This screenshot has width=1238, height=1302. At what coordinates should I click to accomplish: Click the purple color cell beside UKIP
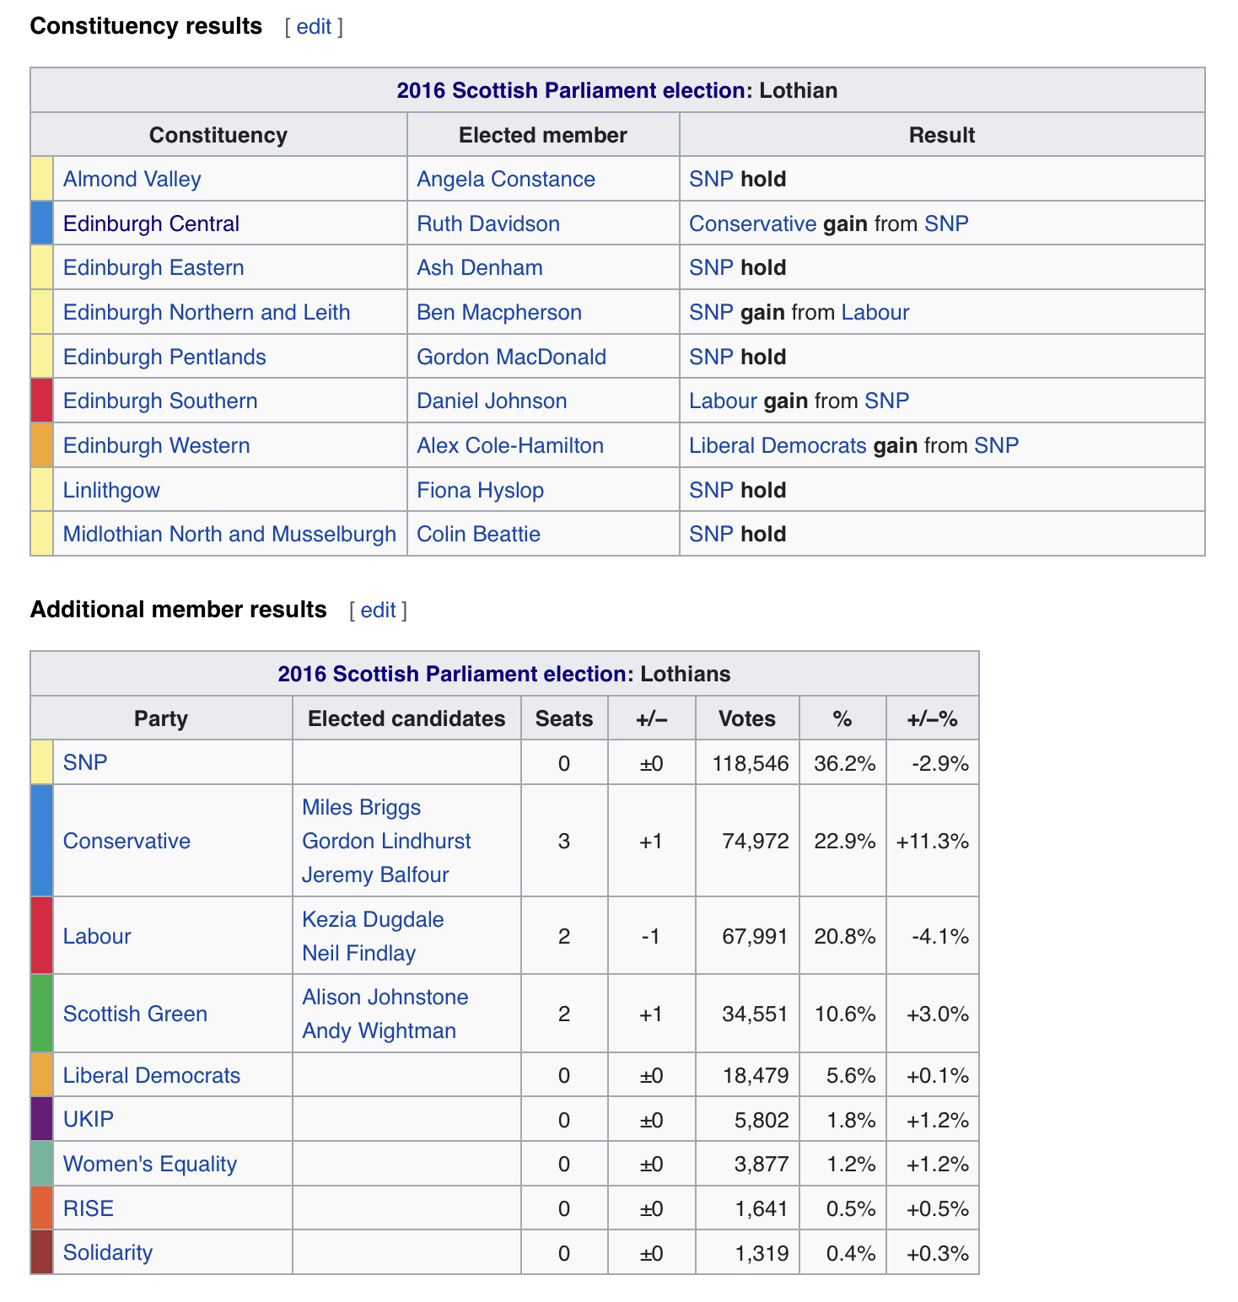point(42,1119)
